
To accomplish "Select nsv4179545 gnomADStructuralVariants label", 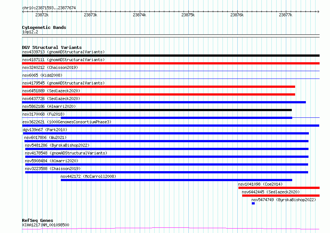I will point(63,83).
